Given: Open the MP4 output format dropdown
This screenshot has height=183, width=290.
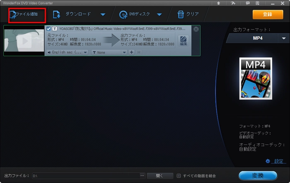Looking at the screenshot, I should tap(284, 38).
